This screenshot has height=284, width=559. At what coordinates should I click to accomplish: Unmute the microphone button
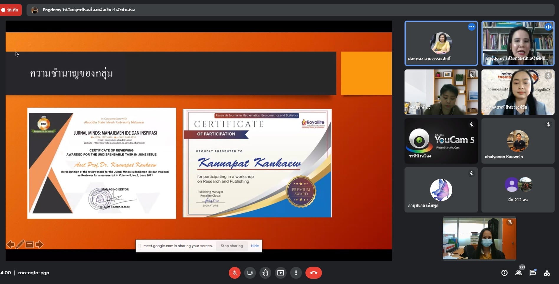[235, 273]
